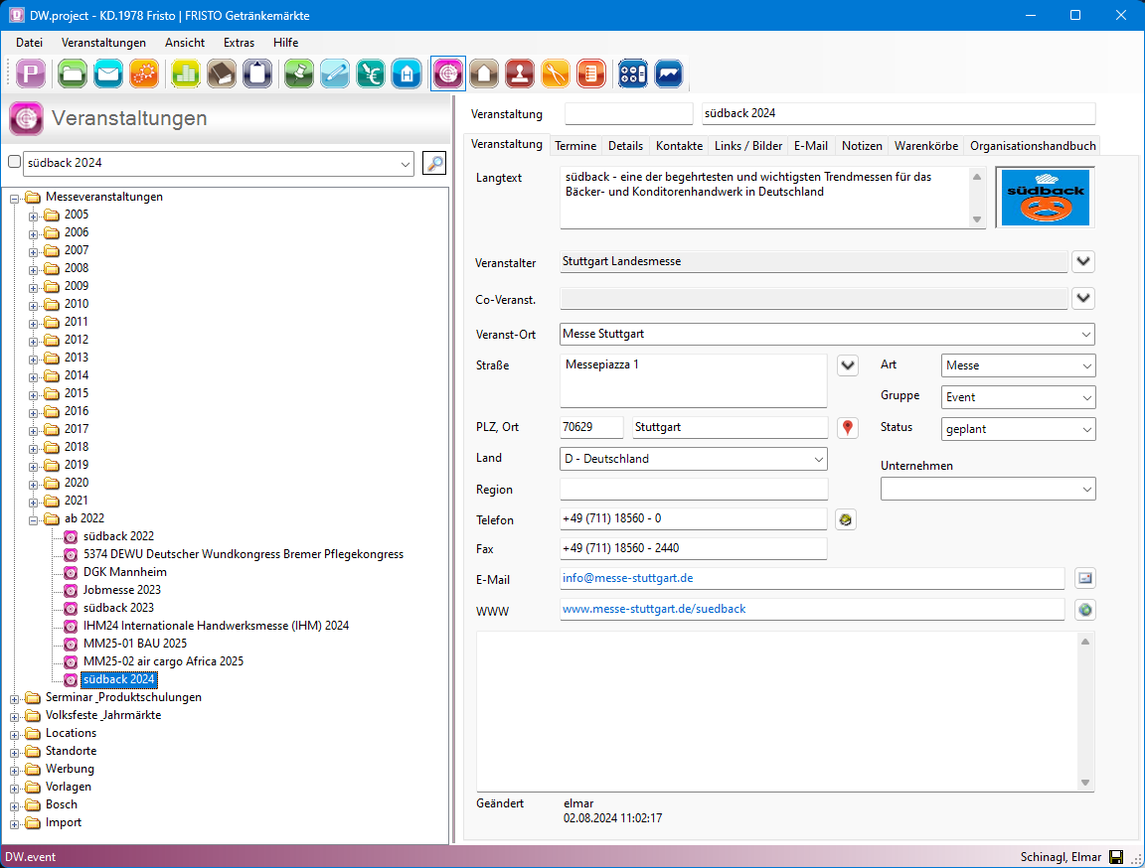Switch to the Links / Bilder tab
This screenshot has height=868, width=1145.
pyautogui.click(x=747, y=146)
